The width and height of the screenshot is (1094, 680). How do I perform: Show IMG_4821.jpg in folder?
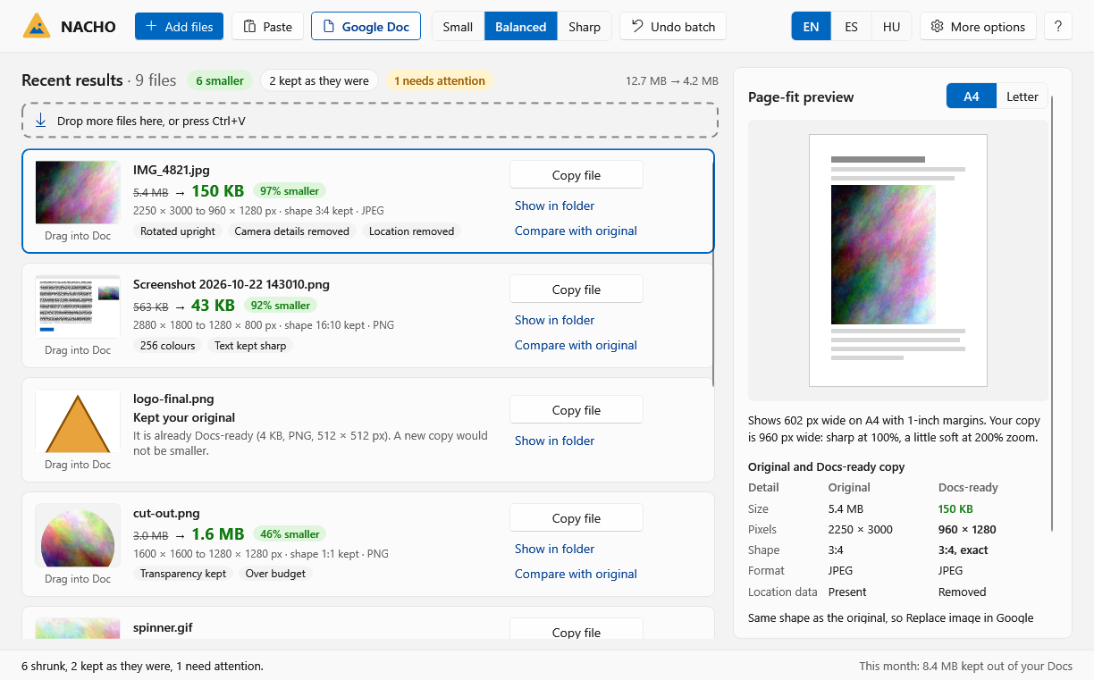(x=554, y=206)
